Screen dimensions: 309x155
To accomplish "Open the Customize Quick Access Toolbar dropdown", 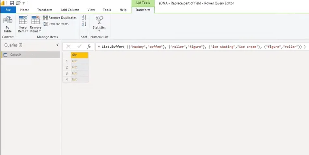I will point(24,3).
